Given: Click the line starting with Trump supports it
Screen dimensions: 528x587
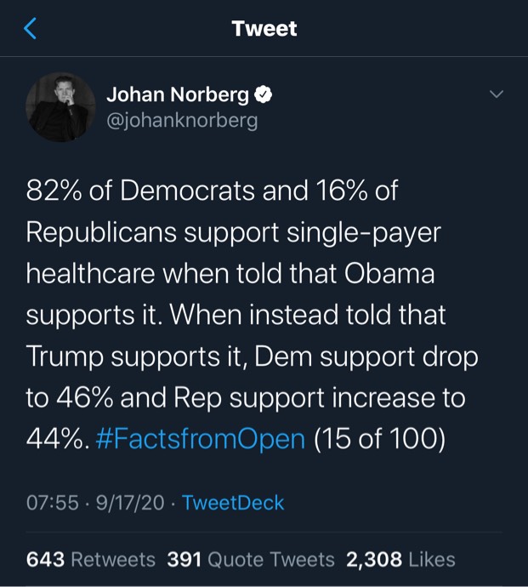Looking at the screenshot, I should [253, 356].
